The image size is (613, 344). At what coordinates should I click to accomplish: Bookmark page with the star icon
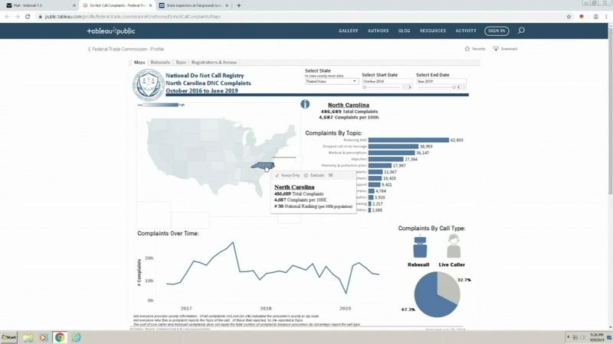pyautogui.click(x=569, y=16)
